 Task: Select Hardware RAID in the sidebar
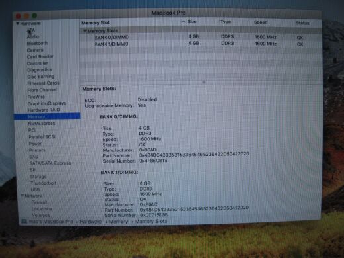click(x=44, y=110)
